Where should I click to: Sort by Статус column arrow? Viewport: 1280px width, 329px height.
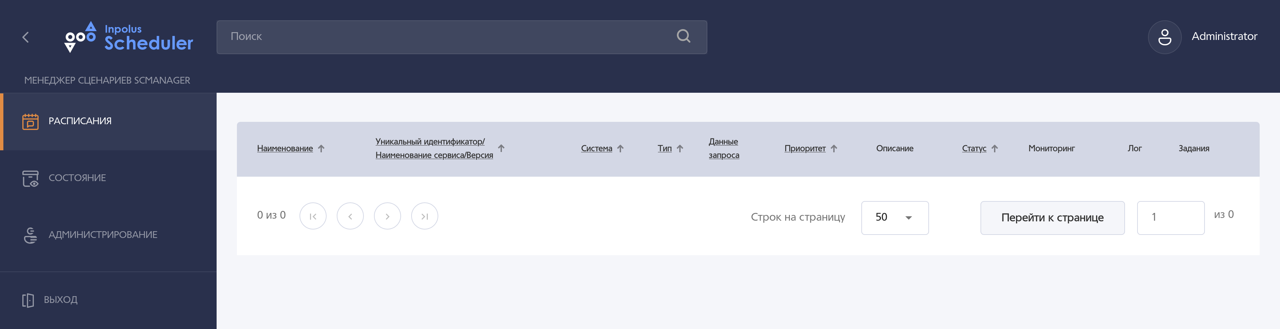coord(994,149)
